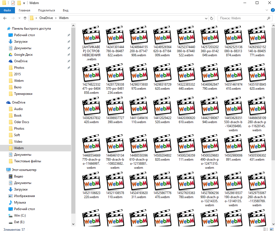This screenshot has width=275, height=231.
Task: Open the Тренировки folder in the sidebar
Action: (x=23, y=94)
